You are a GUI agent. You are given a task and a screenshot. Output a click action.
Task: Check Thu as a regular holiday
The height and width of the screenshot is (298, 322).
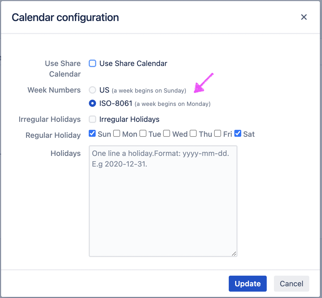193,133
